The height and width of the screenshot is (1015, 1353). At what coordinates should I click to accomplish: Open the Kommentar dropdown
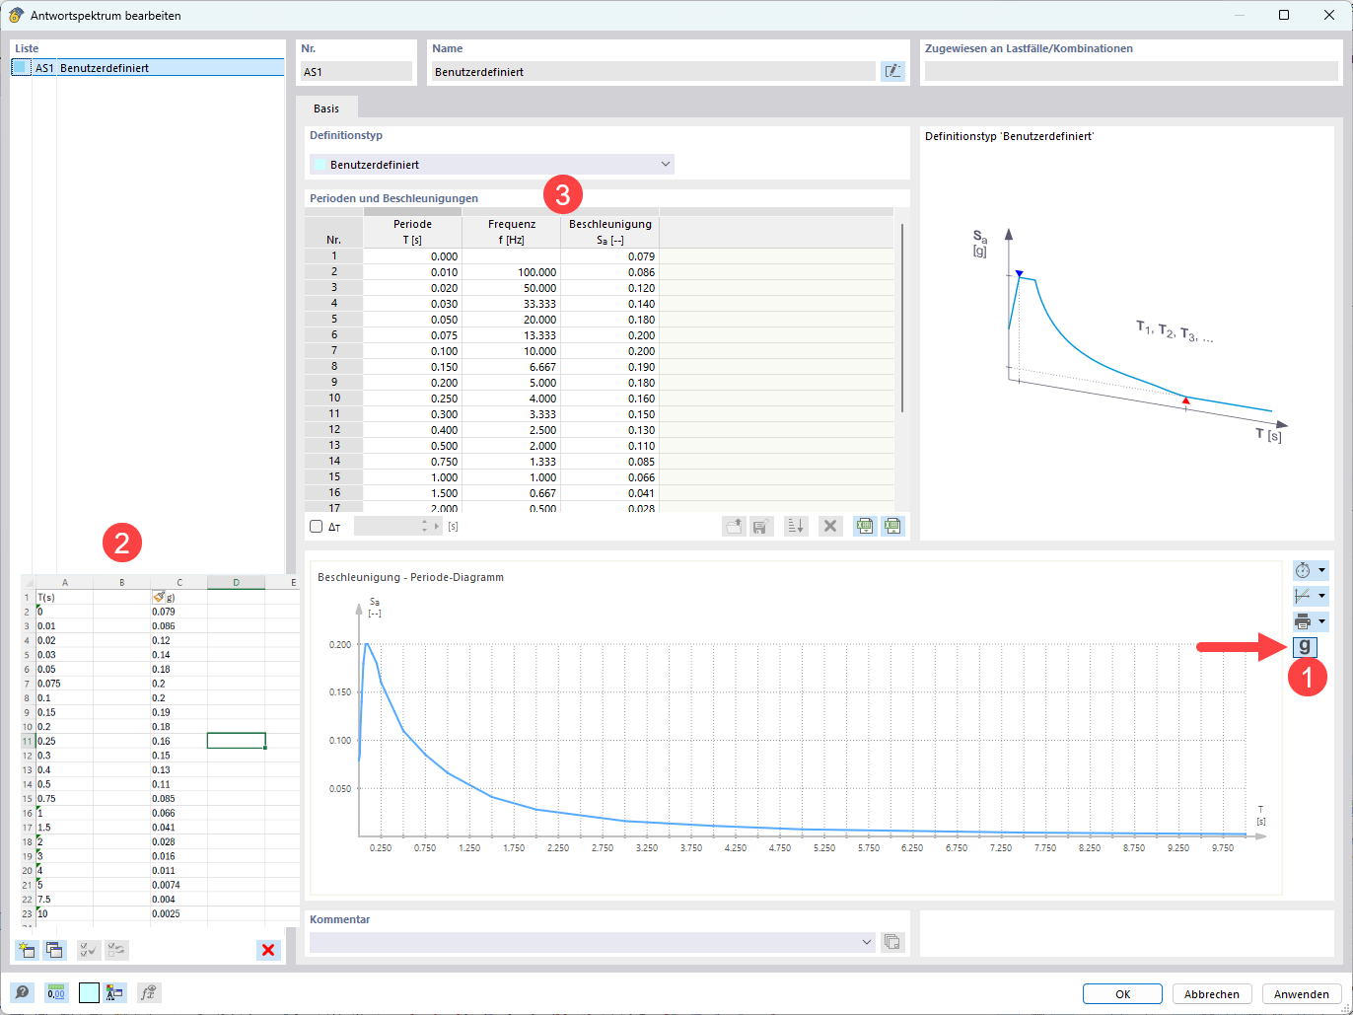click(x=593, y=942)
